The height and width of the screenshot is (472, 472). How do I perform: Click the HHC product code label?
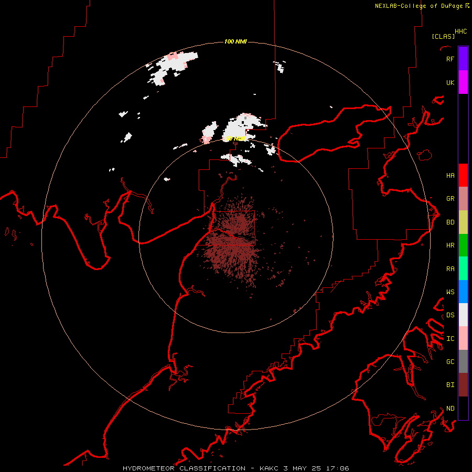click(460, 31)
